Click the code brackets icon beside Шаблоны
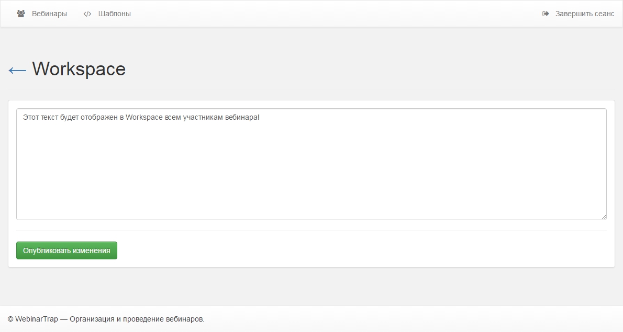 click(x=87, y=14)
